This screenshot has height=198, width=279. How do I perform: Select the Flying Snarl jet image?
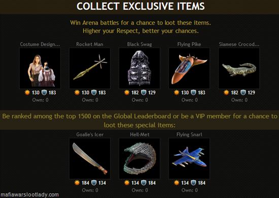point(189,159)
